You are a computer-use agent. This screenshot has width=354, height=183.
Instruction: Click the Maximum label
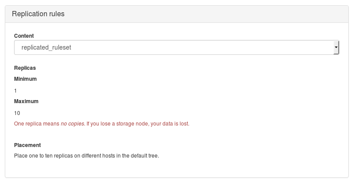coord(26,101)
